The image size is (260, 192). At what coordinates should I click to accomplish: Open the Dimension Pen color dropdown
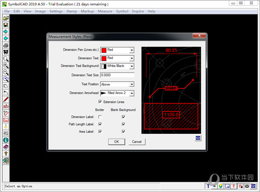tap(132, 50)
